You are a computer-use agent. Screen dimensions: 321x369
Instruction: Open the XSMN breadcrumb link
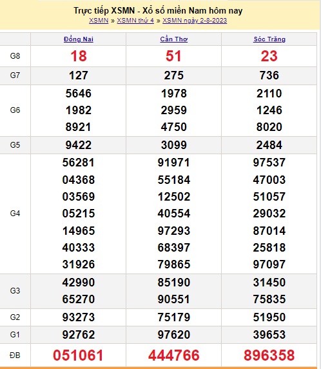pos(99,21)
